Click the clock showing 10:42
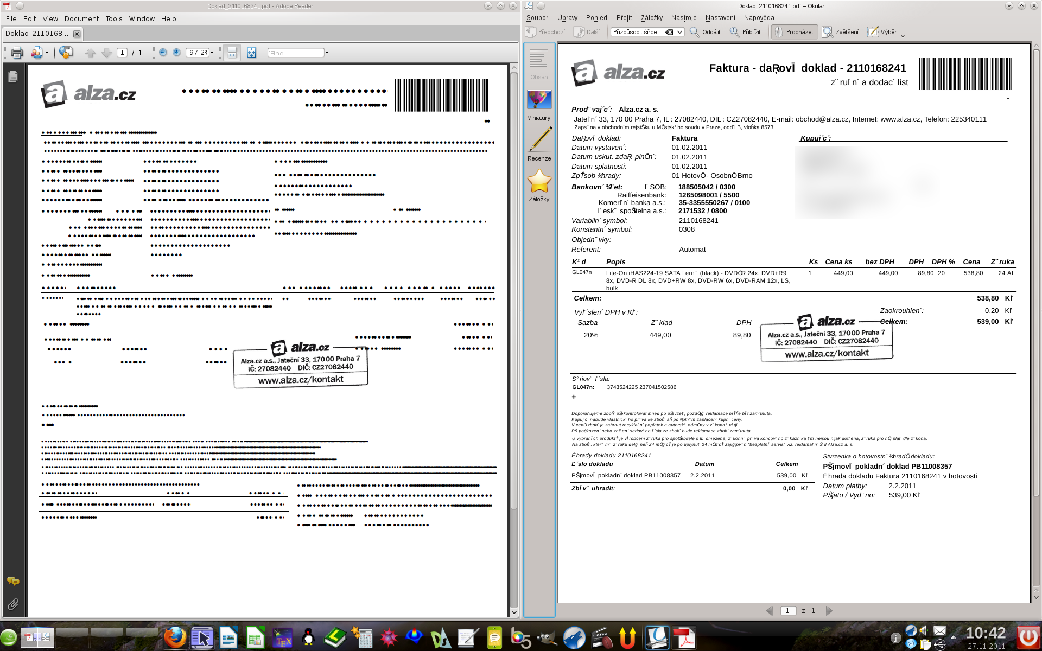Viewport: 1042px width, 651px height. [986, 634]
